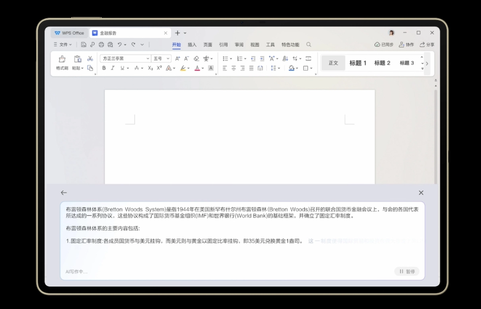Click the search magnifier icon beside 特色功能
Viewport: 481px width, 309px height.
pyautogui.click(x=308, y=45)
